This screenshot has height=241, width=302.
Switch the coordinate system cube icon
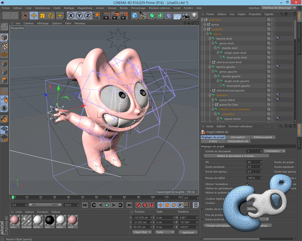[97, 15]
